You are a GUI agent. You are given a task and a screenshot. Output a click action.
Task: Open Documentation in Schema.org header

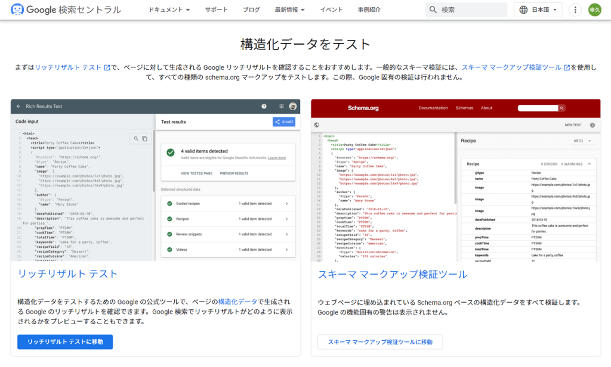coord(433,108)
